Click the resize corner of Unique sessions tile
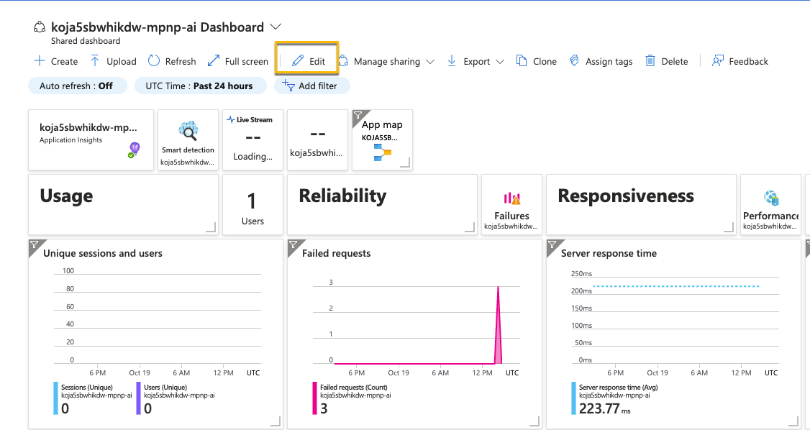This screenshot has width=810, height=430. 276,422
